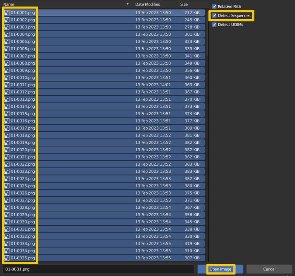The width and height of the screenshot is (295, 276).
Task: Click the 278 KiB size value
Action: click(x=192, y=27)
